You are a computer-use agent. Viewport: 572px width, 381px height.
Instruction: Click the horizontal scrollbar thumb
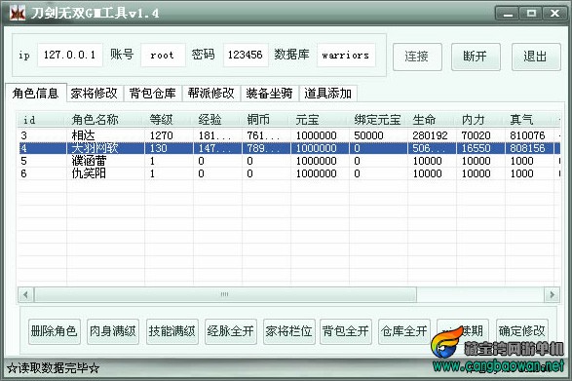coord(225,294)
